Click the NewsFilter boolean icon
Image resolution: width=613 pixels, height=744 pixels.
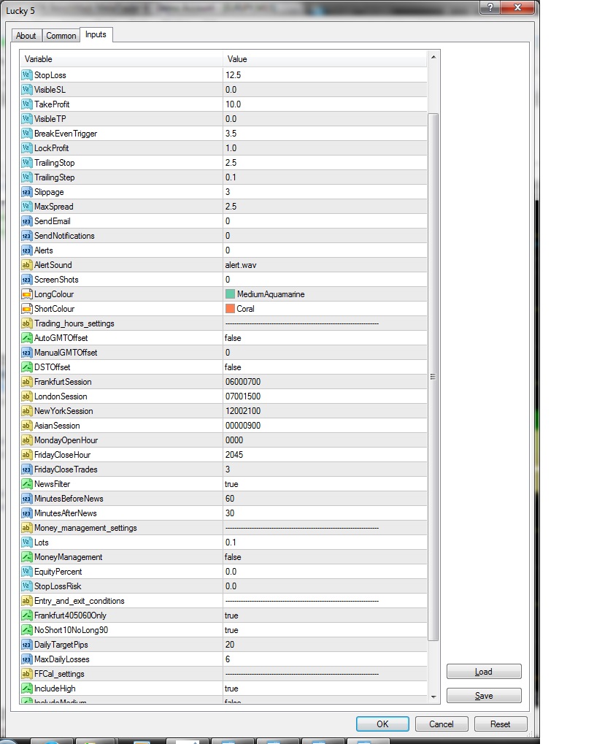coord(26,484)
